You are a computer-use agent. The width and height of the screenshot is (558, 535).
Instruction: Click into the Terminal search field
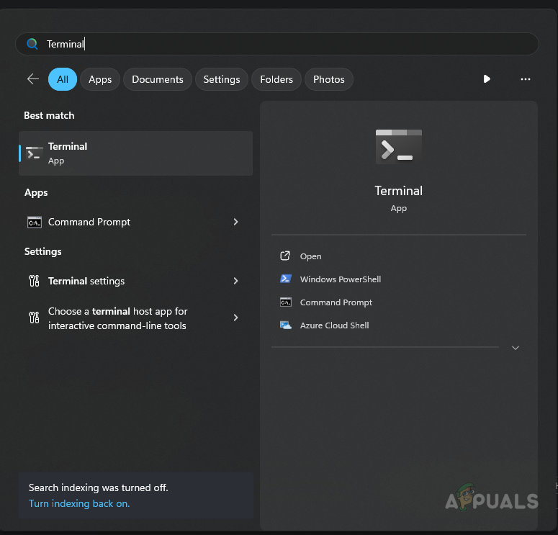click(x=277, y=44)
